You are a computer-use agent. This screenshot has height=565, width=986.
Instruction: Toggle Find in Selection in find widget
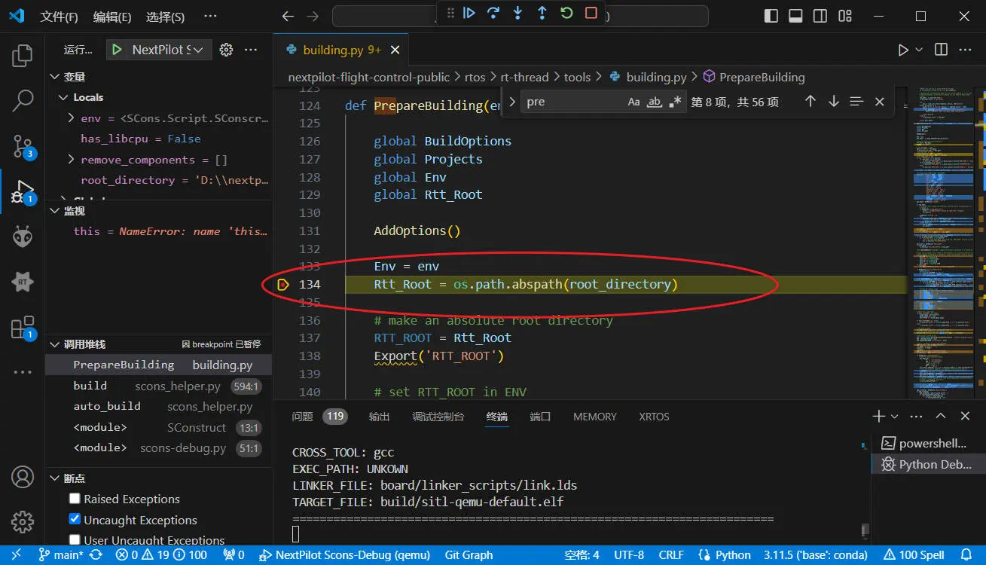click(856, 102)
